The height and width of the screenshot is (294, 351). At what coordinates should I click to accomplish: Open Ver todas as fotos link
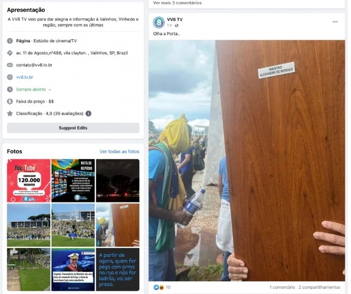point(119,152)
